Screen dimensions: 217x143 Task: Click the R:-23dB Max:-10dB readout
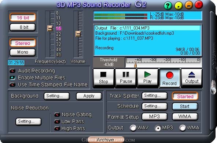[x=167, y=18]
